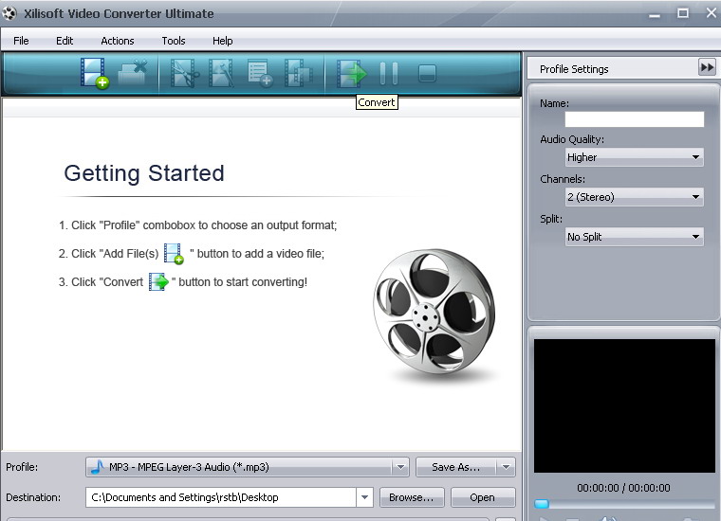Click the Merge toolbar icon
This screenshot has height=521, width=721.
click(x=298, y=73)
